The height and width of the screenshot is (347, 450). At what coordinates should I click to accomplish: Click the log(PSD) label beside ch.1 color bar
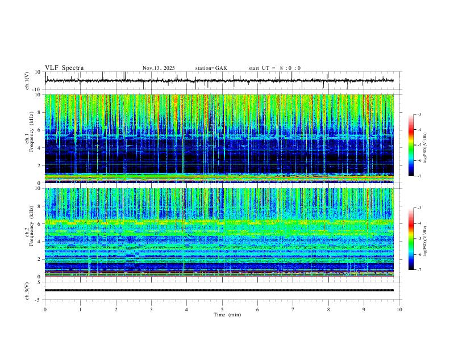coord(426,148)
